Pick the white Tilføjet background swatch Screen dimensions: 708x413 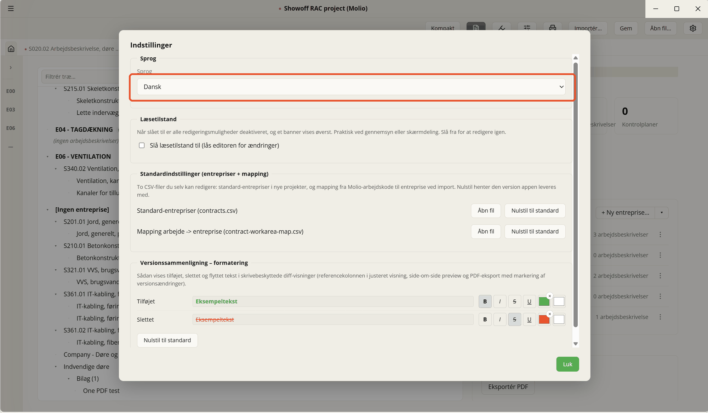tap(559, 302)
